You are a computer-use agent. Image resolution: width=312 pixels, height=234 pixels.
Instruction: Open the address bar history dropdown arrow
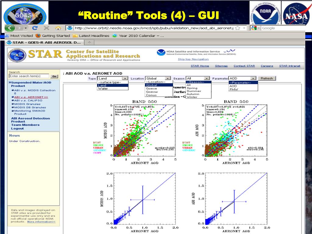pos(244,28)
